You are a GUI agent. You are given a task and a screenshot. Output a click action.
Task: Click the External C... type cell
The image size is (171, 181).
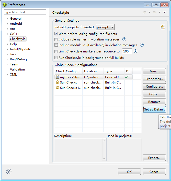pos(113,77)
